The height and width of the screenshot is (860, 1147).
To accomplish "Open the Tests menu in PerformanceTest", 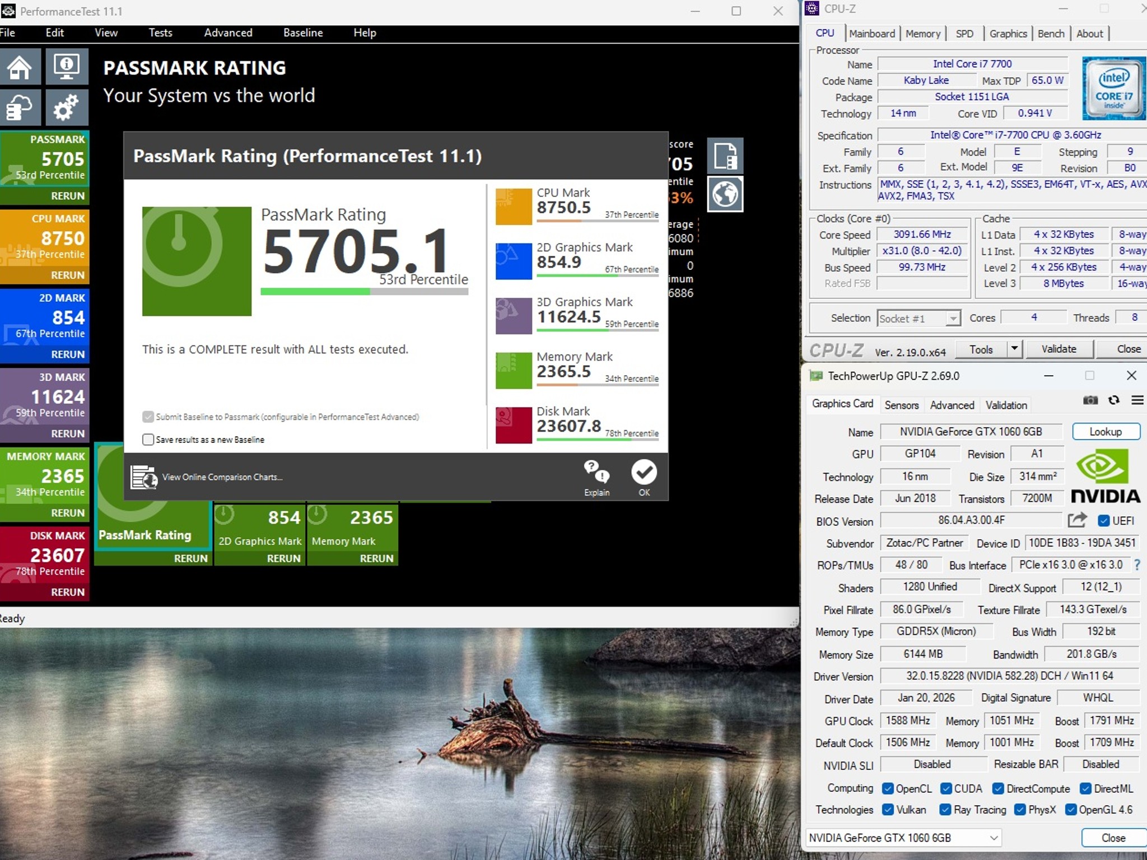I will tap(160, 32).
